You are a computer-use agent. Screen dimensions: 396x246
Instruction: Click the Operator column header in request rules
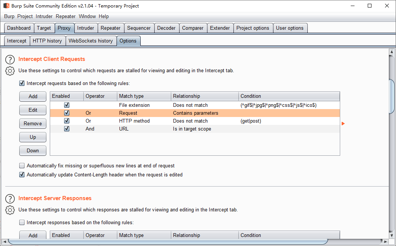tap(100, 96)
